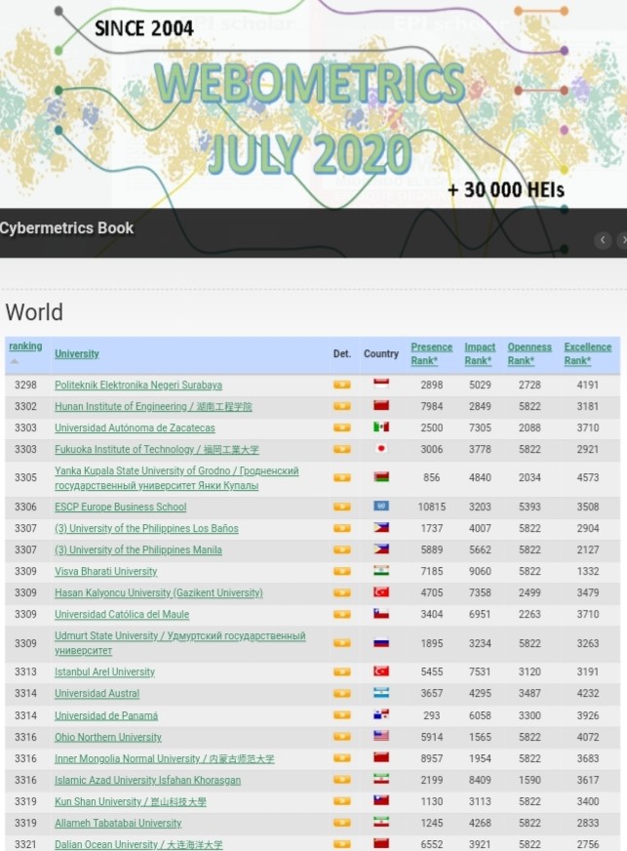Open details icon for Universidad Católica del Maule
627x851 pixels.
[341, 615]
